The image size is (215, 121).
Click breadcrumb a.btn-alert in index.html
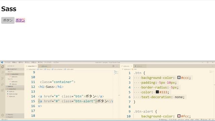(x=70, y=69)
